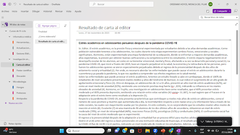This screenshot has height=135, width=240.
Task: Expand page to full view icon
Action: 237,24
